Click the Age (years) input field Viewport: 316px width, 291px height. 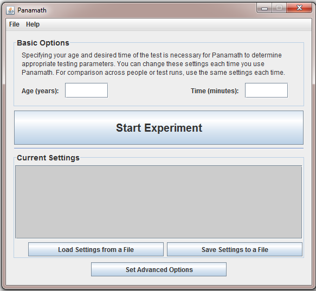tap(87, 90)
